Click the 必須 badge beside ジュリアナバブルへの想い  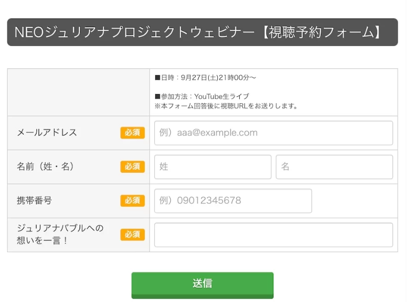[x=132, y=235]
